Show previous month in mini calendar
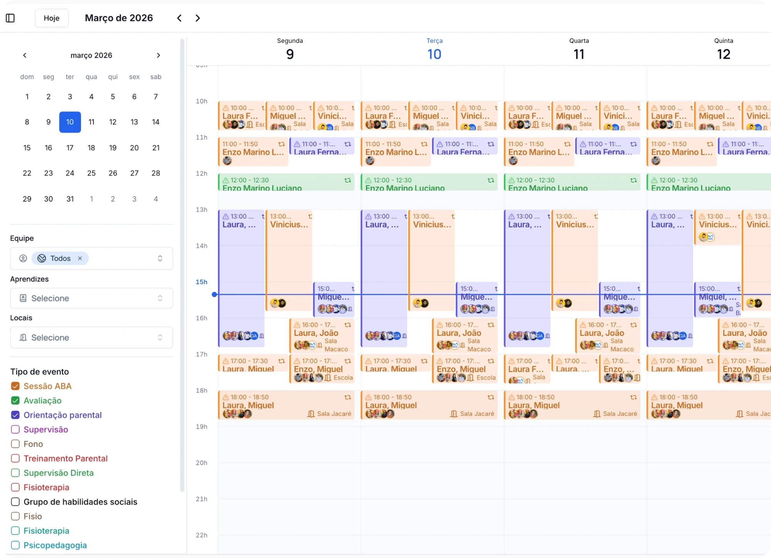 (25, 55)
